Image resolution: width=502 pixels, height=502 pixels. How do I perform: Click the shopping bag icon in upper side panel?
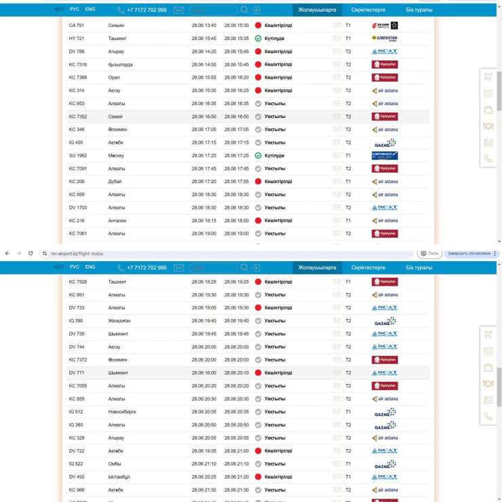pyautogui.click(x=488, y=109)
